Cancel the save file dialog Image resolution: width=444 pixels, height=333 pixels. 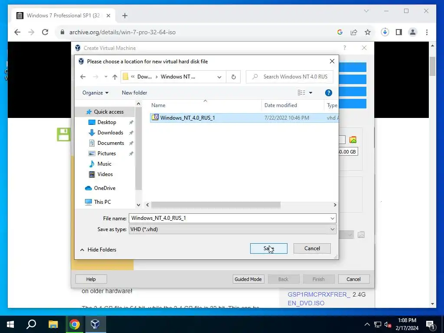click(312, 248)
